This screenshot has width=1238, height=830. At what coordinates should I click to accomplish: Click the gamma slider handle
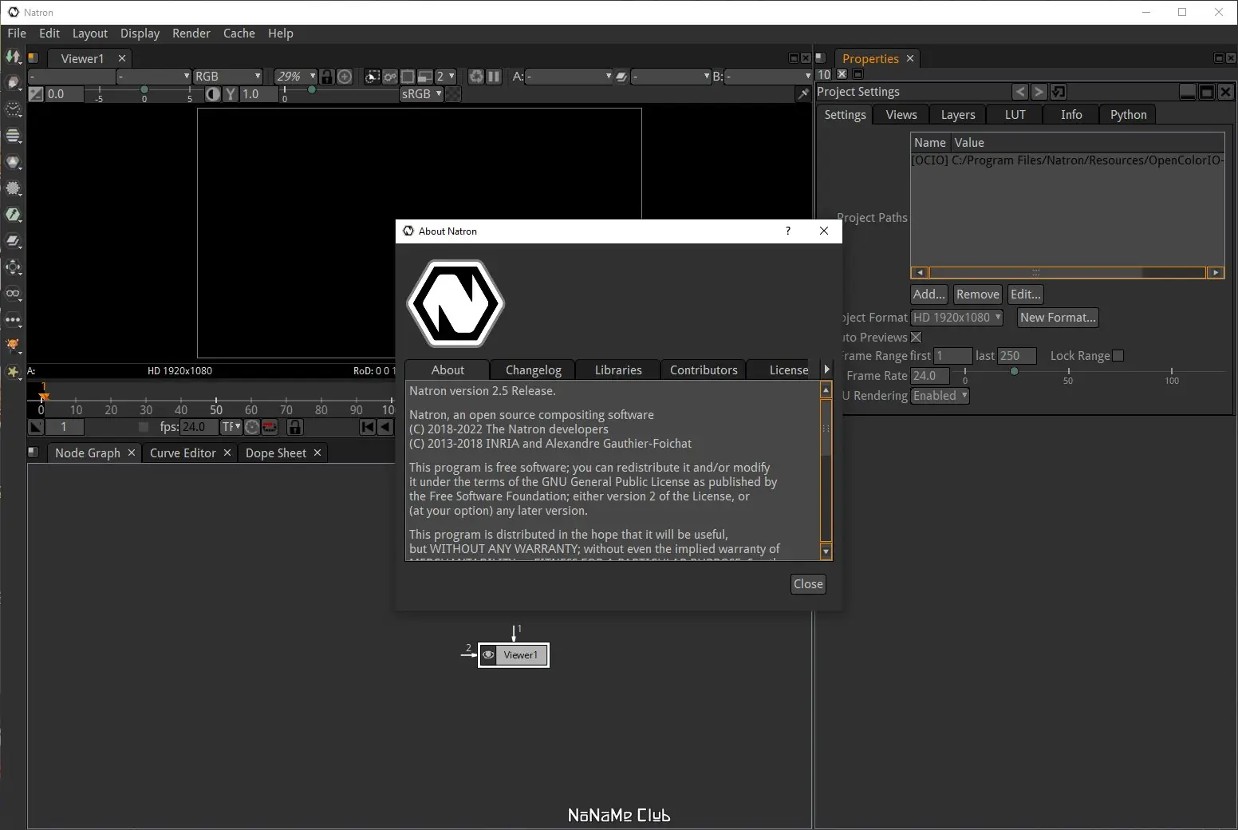click(312, 90)
